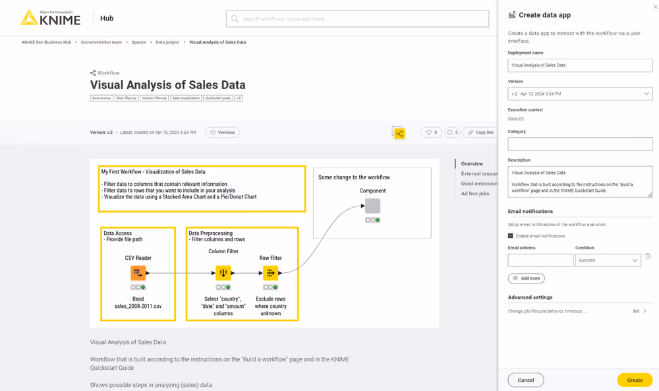Open the Condition dropdown set to Success

click(x=608, y=260)
